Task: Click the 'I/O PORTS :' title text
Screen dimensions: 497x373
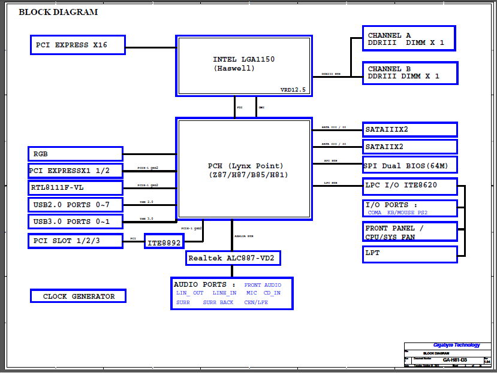Action: (391, 205)
